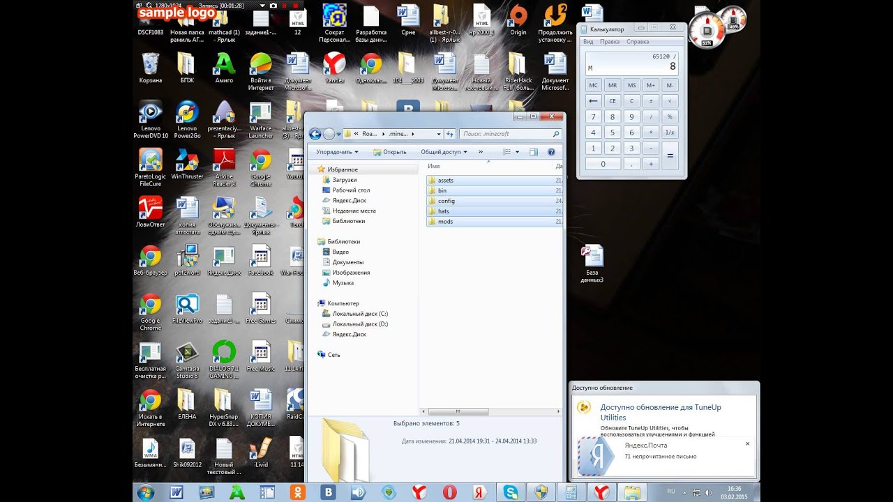Image resolution: width=893 pixels, height=502 pixels.
Task: Open the Правка menu in Calculator
Action: pos(610,42)
